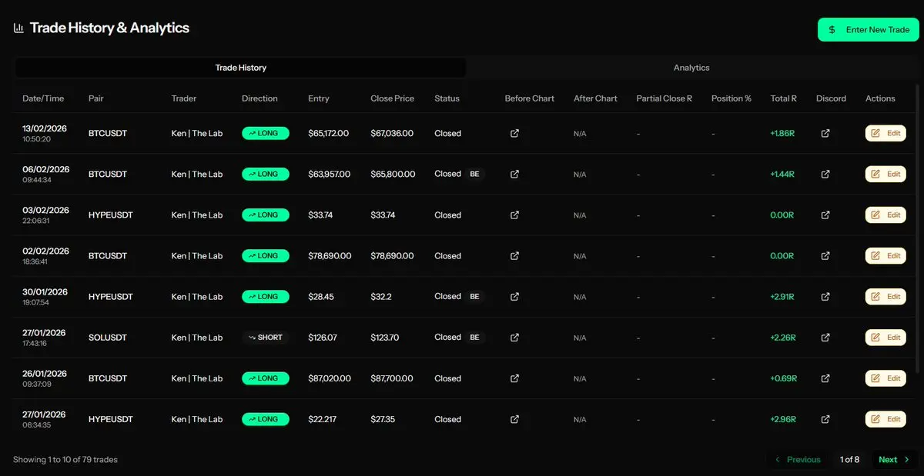Open Before Chart link for 02/02/2026 BTCUSDT trade
The height and width of the screenshot is (476, 924).
[x=514, y=256]
